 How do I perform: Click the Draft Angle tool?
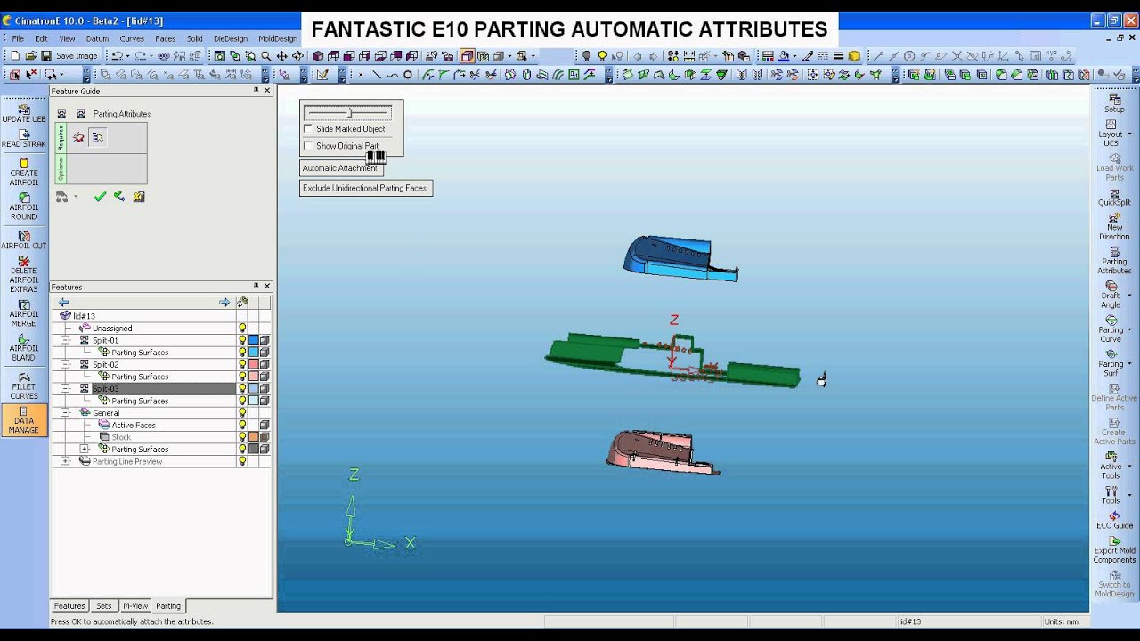click(1111, 296)
